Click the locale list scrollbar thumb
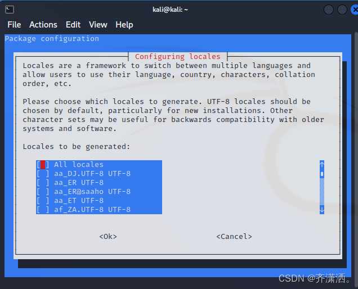The height and width of the screenshot is (289, 358). click(322, 174)
